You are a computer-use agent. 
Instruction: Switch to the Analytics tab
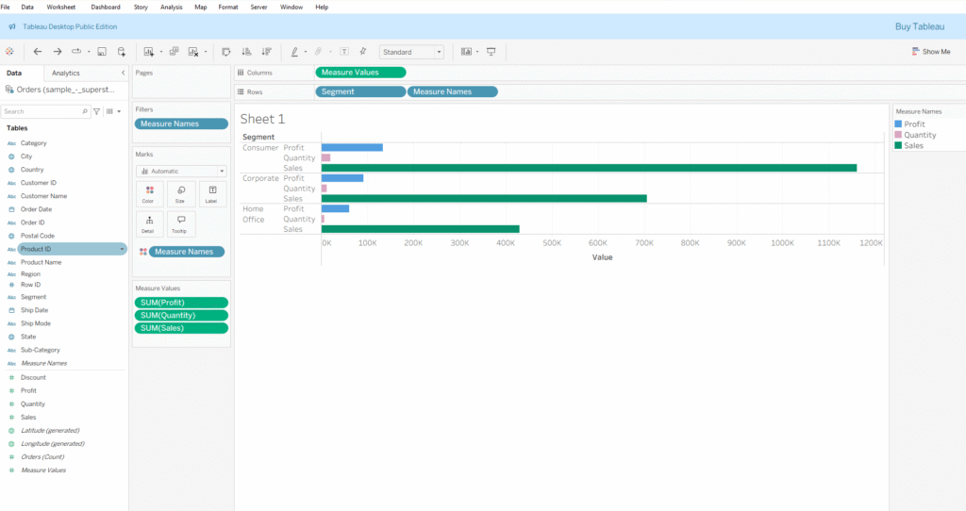[x=66, y=73]
